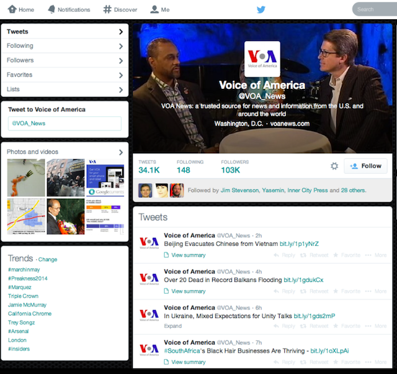Open the bit.ly/1gds2mP link
Image resolution: width=397 pixels, height=374 pixels.
pyautogui.click(x=314, y=316)
